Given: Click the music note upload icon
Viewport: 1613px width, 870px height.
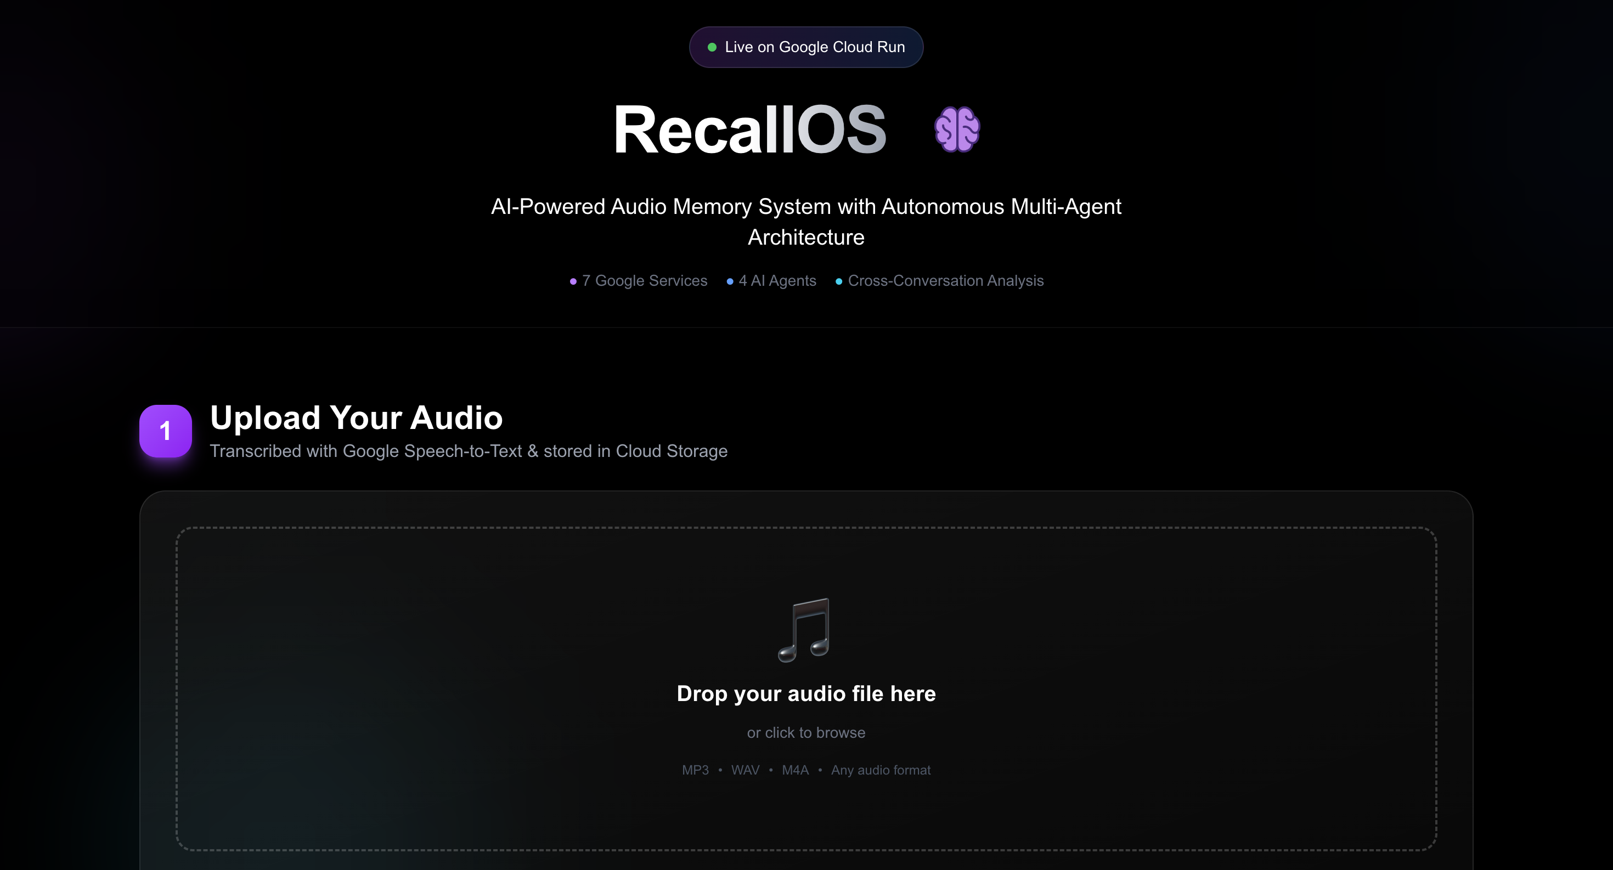Looking at the screenshot, I should pos(804,630).
